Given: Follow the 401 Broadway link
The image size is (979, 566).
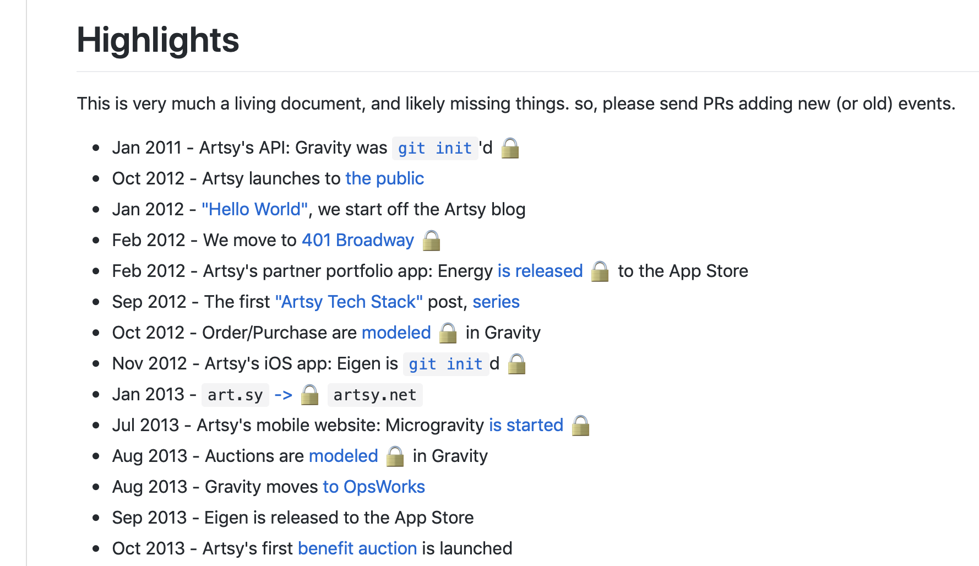Looking at the screenshot, I should (358, 240).
